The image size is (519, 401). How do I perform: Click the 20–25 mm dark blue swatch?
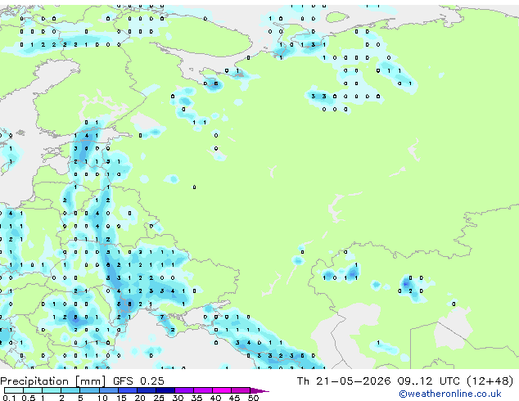(x=146, y=390)
